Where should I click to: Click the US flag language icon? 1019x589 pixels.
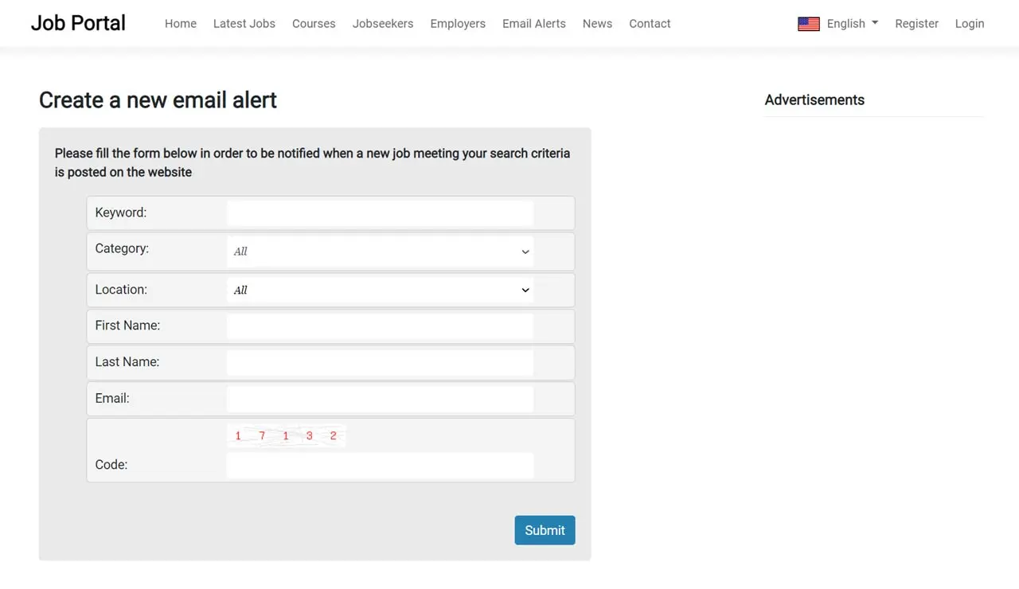(x=808, y=24)
